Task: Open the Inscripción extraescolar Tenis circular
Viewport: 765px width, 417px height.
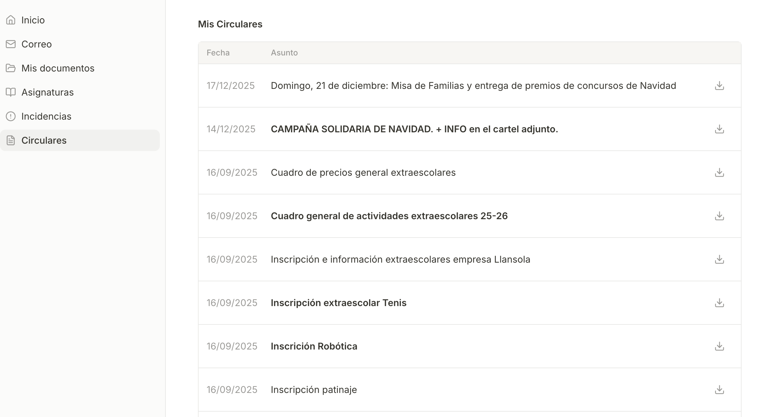Action: pos(338,303)
